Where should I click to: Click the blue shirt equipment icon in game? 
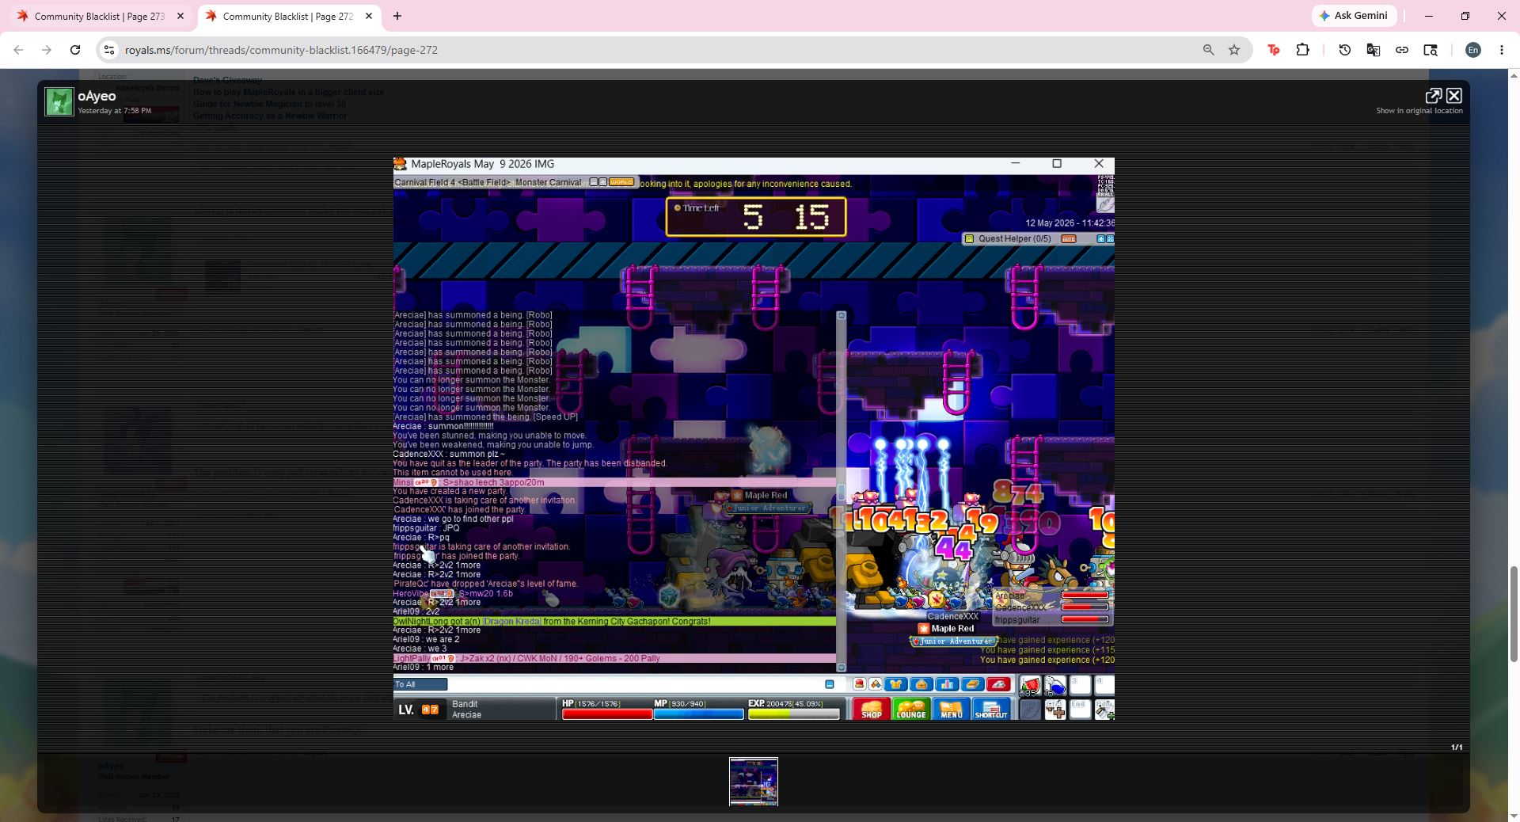(x=895, y=684)
